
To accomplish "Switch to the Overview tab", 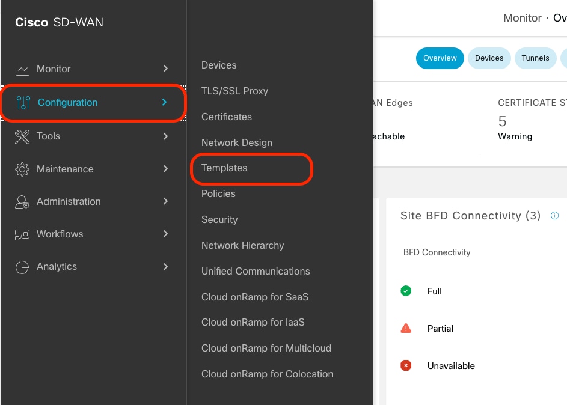I will 440,58.
